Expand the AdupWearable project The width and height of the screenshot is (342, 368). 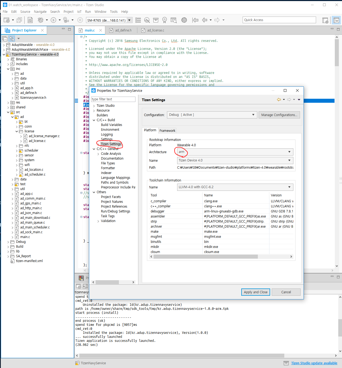4,45
